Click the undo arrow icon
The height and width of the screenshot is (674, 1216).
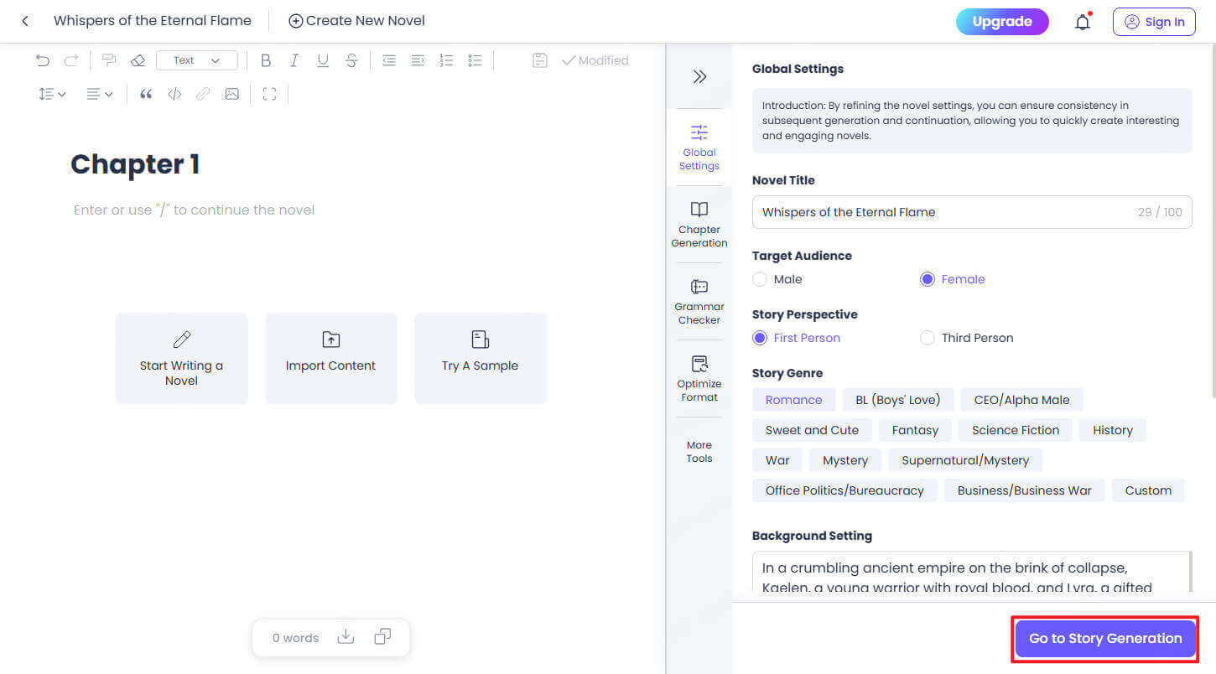pyautogui.click(x=43, y=60)
